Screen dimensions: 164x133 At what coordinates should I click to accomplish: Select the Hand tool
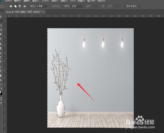pyautogui.click(x=1, y=76)
